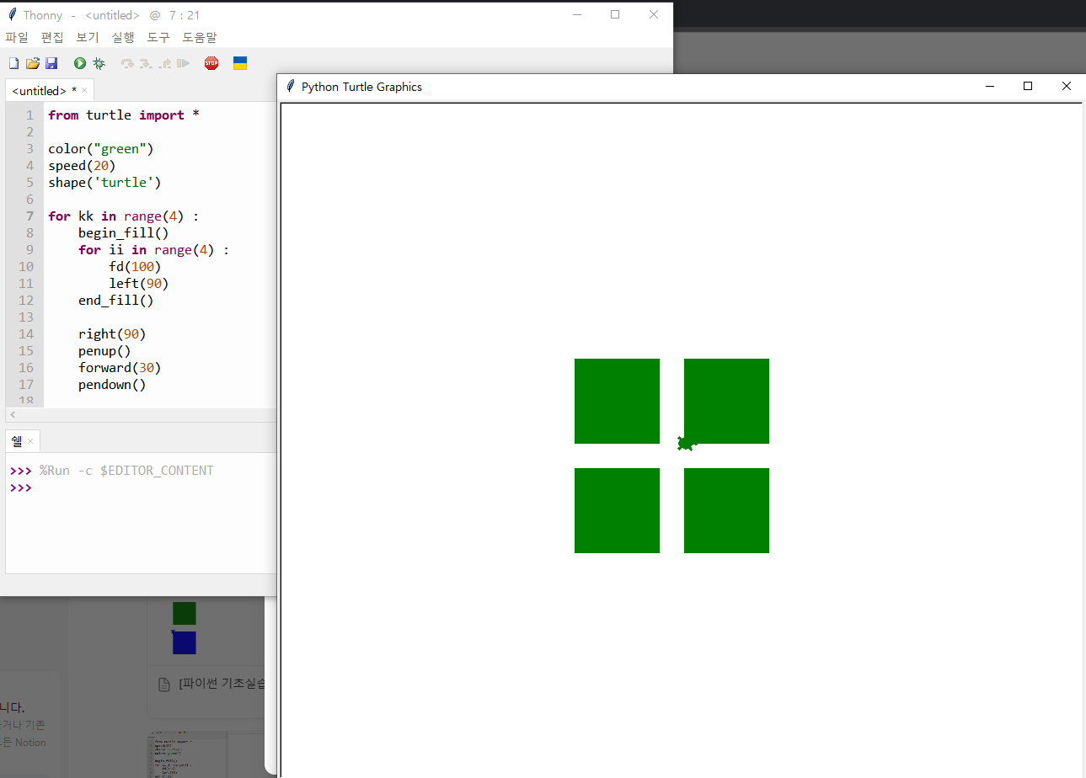Viewport: 1086px width, 778px height.
Task: Click the bottom-left green square in turtle canvas
Action: (x=617, y=510)
